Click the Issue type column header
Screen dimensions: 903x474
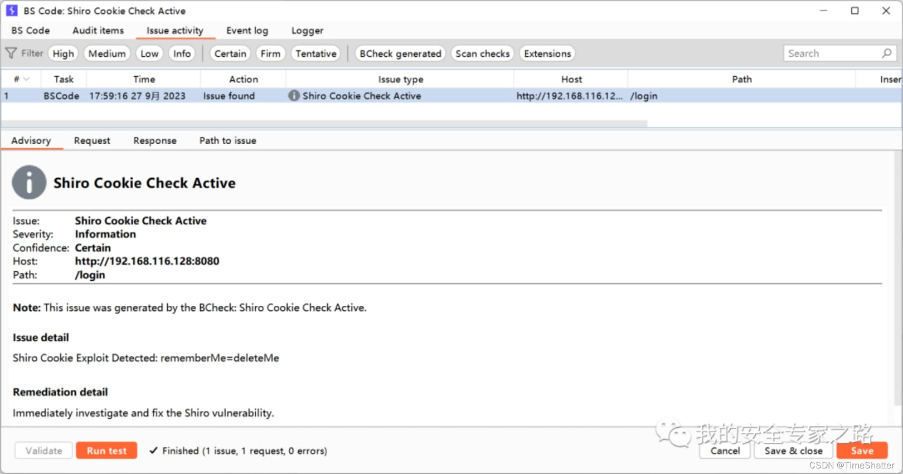coord(400,79)
